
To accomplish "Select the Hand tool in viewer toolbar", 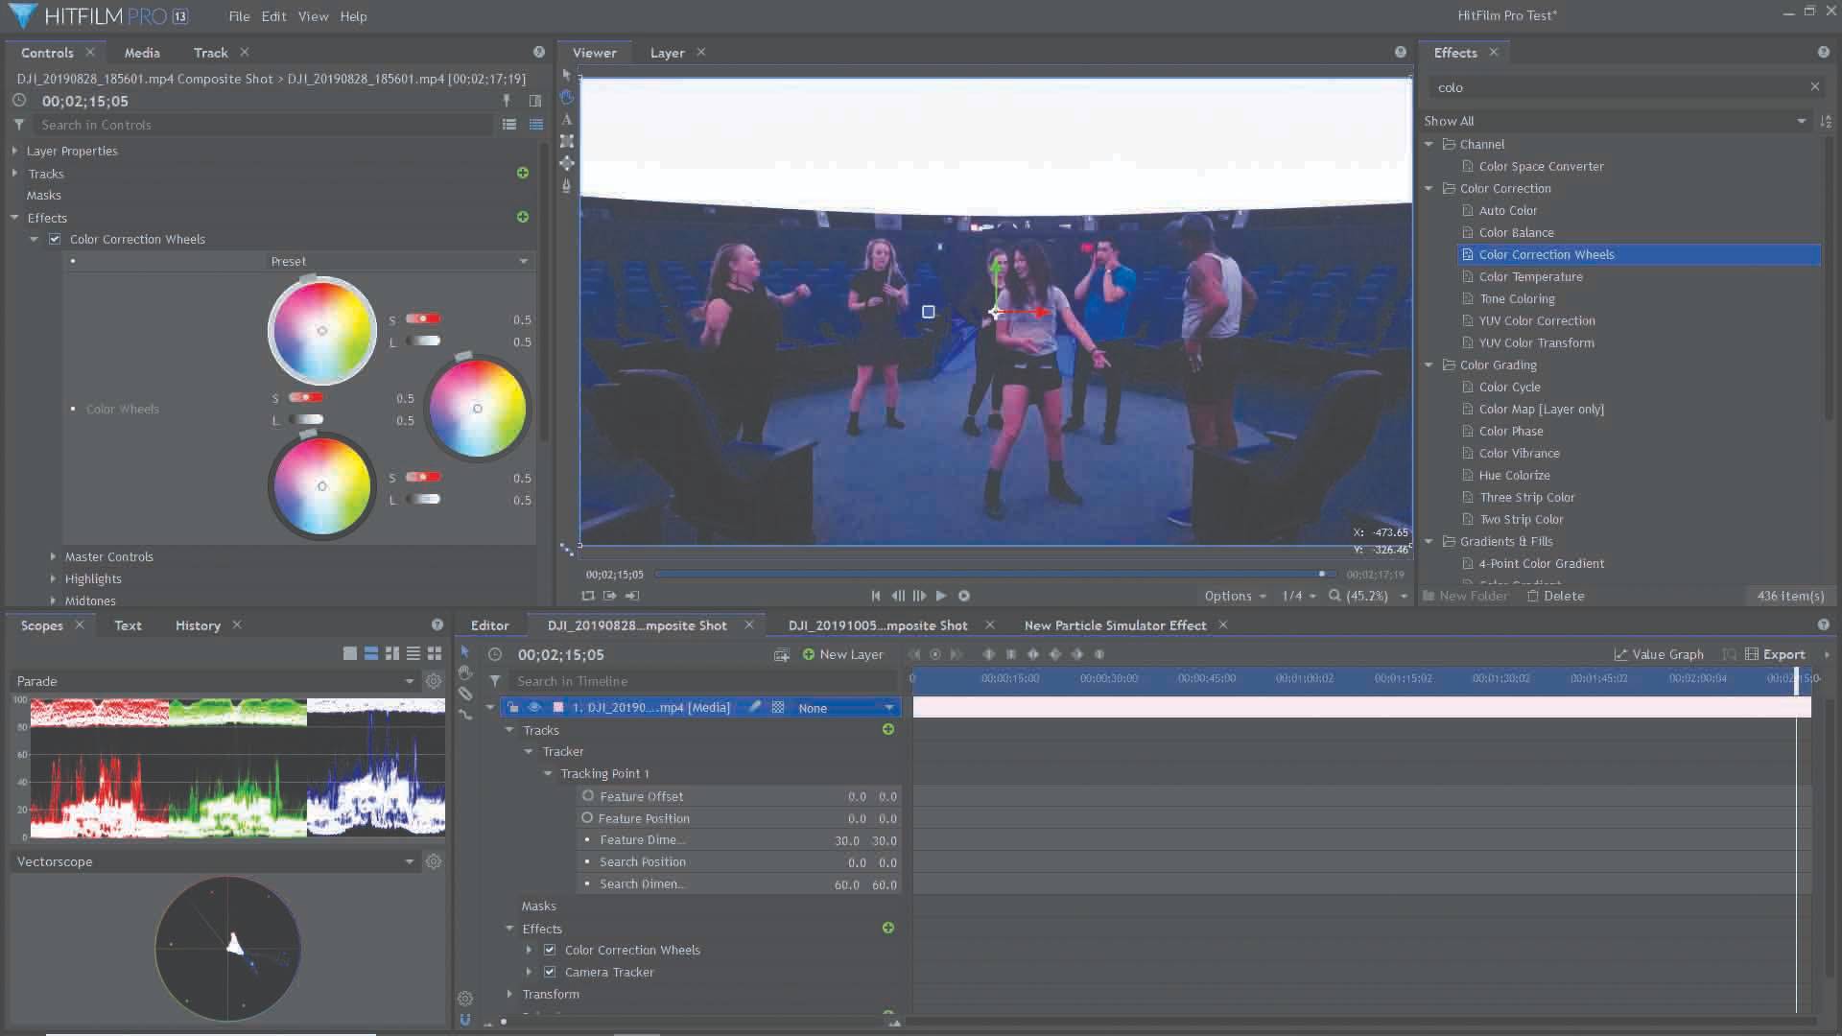I will (x=567, y=97).
